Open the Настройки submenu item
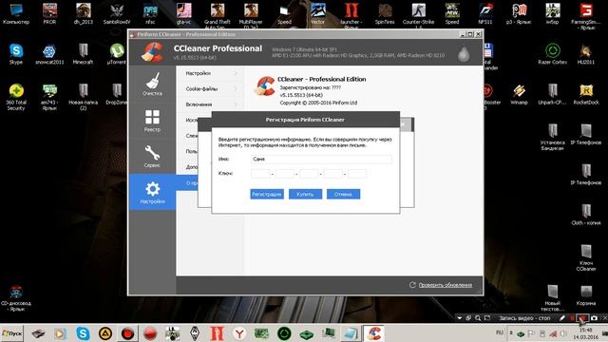The width and height of the screenshot is (608, 342). pyautogui.click(x=210, y=73)
